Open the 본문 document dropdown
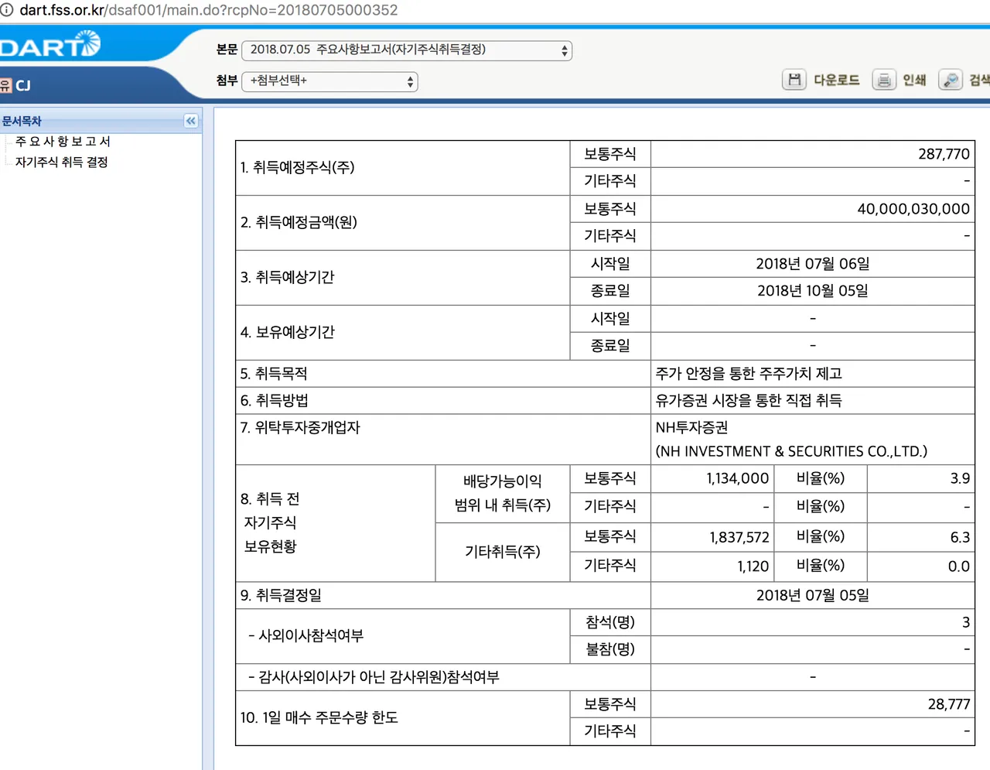Image resolution: width=990 pixels, height=770 pixels. click(407, 50)
